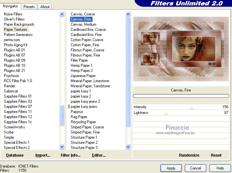The image size is (232, 173).
Task: Select Render category
Action: click(10, 86)
